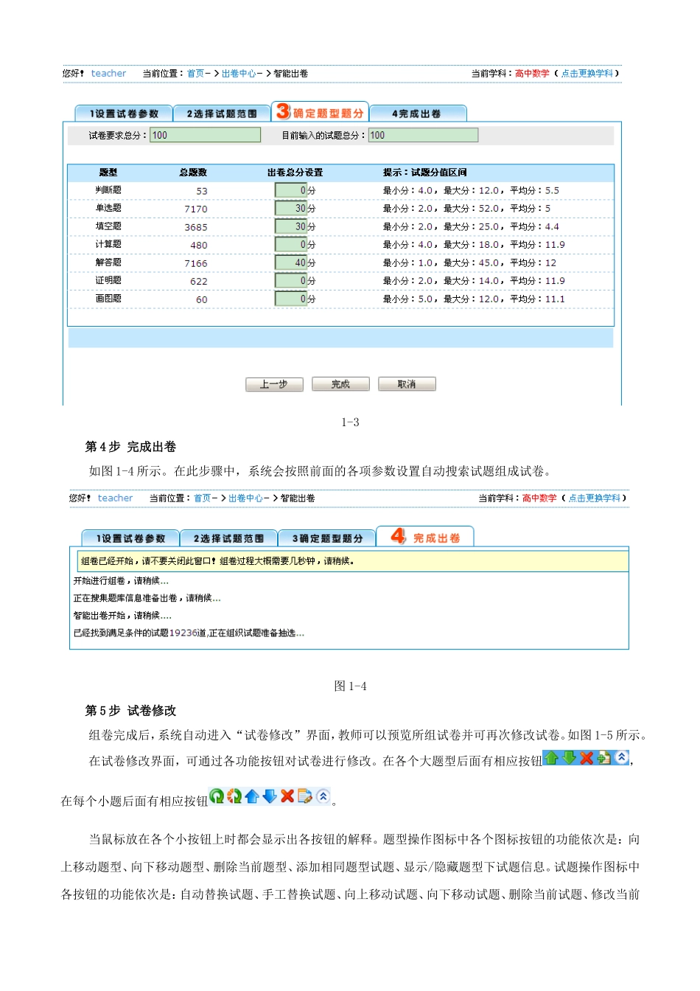Follow the 出卷中心 link in the lower breadcrumb
700x991 pixels.
pyautogui.click(x=246, y=498)
